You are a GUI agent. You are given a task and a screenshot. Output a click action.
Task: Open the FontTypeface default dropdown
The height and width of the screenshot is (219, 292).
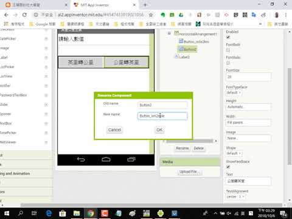click(234, 92)
